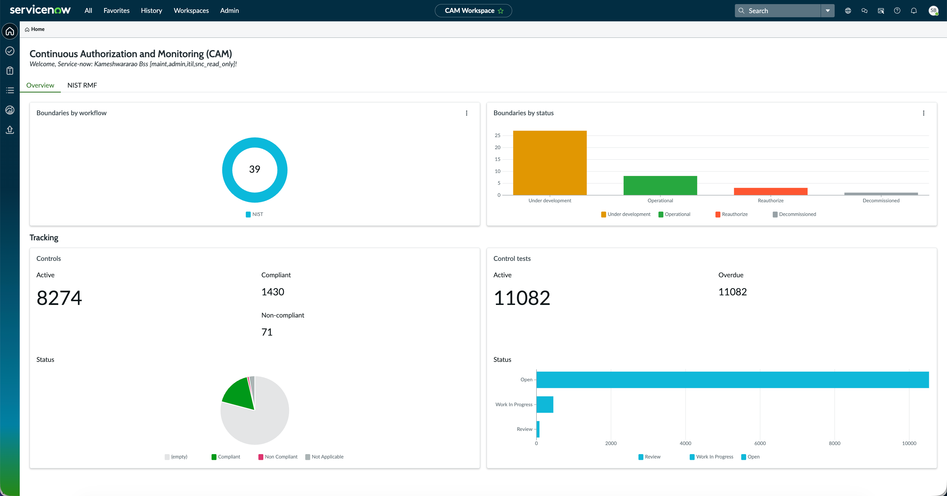This screenshot has height=496, width=947.
Task: Toggle the Non Compliant legend entry
Action: click(278, 457)
